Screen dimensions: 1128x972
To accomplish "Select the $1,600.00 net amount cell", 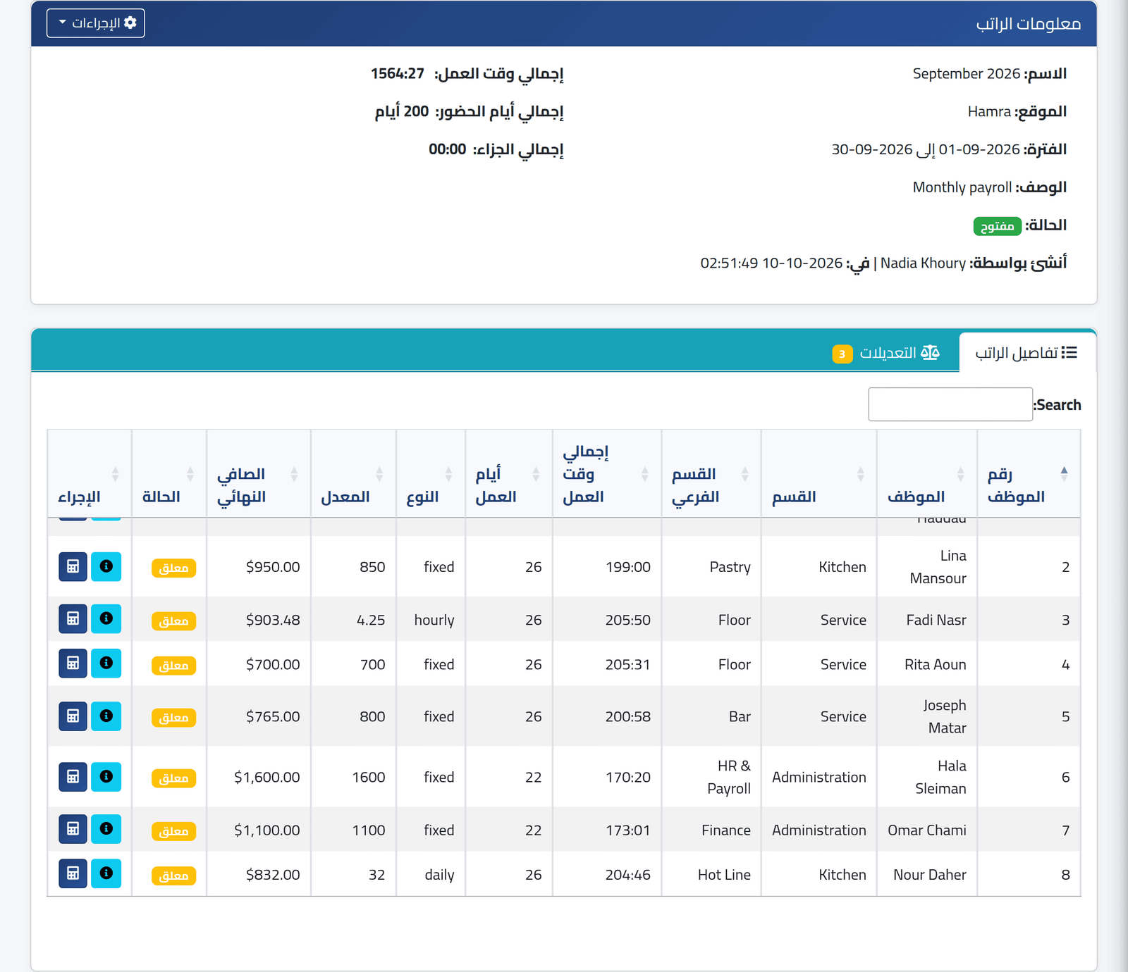I will click(x=259, y=777).
